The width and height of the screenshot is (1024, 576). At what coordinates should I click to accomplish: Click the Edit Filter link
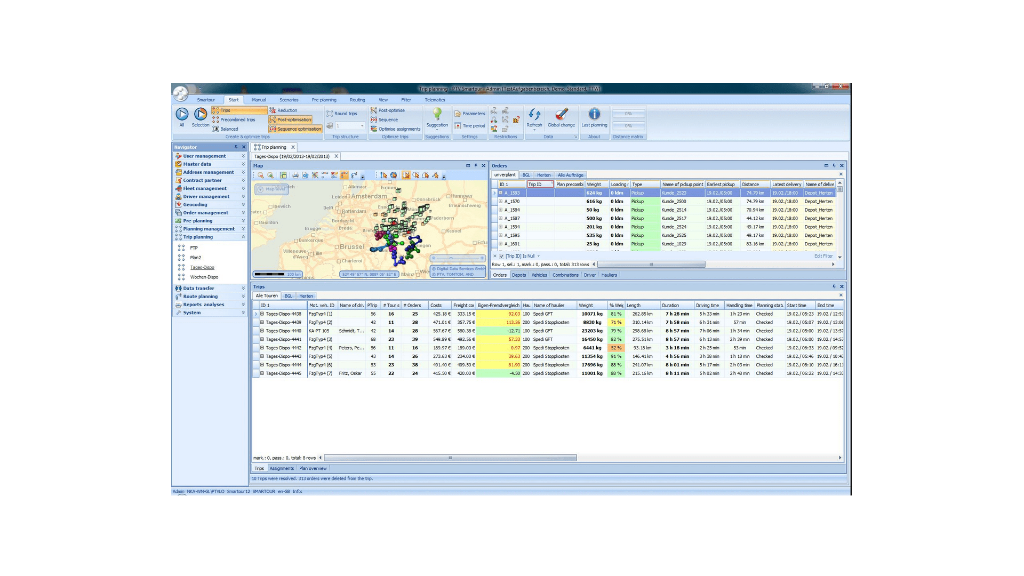(x=823, y=257)
